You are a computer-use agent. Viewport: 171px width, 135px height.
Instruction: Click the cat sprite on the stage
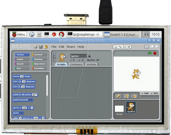click(x=136, y=74)
